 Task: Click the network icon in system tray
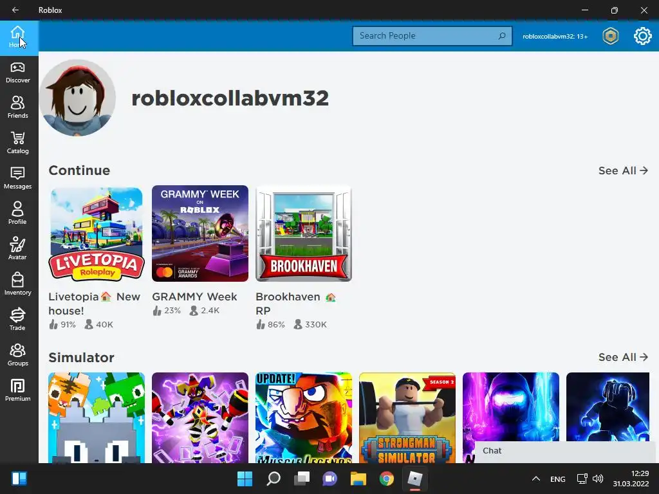click(582, 479)
